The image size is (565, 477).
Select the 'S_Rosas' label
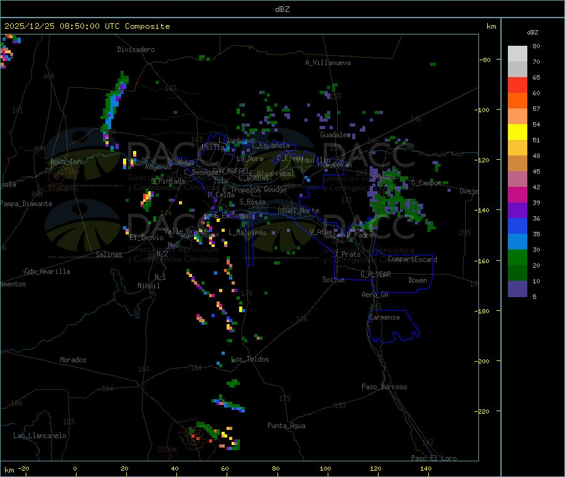(x=252, y=202)
